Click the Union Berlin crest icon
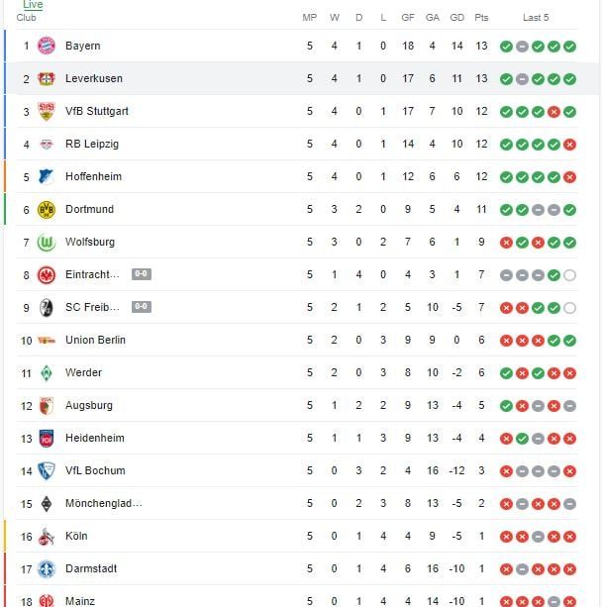The image size is (602, 607). point(46,340)
